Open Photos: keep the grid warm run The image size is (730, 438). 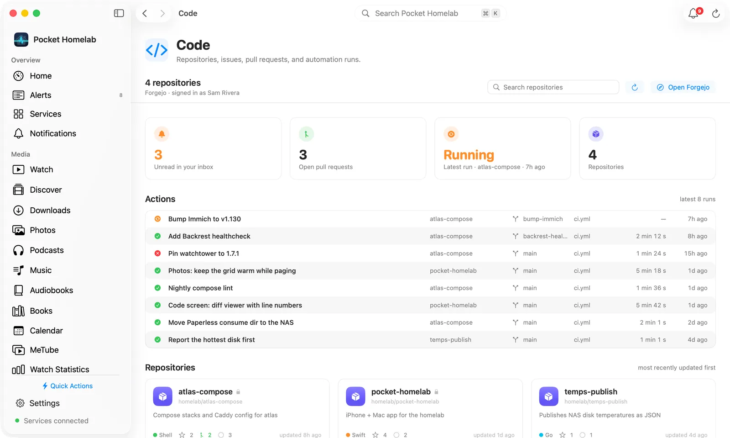[430, 271]
